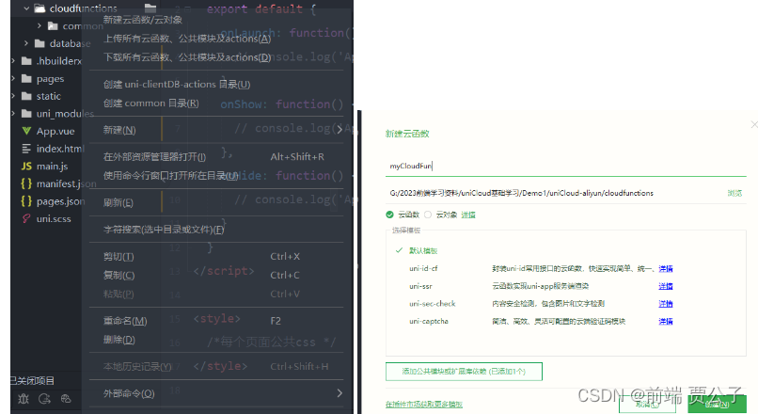Image resolution: width=758 pixels, height=414 pixels.
Task: Click the JS icon beside main.js
Action: 26,166
